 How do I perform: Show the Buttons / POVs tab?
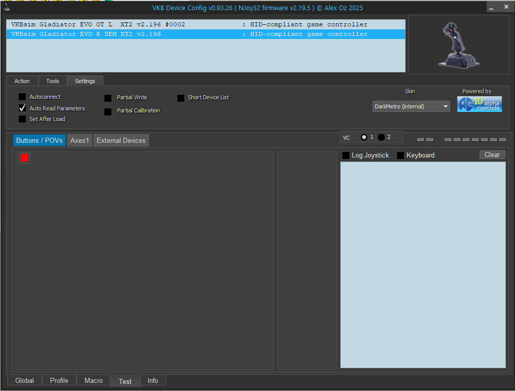39,140
